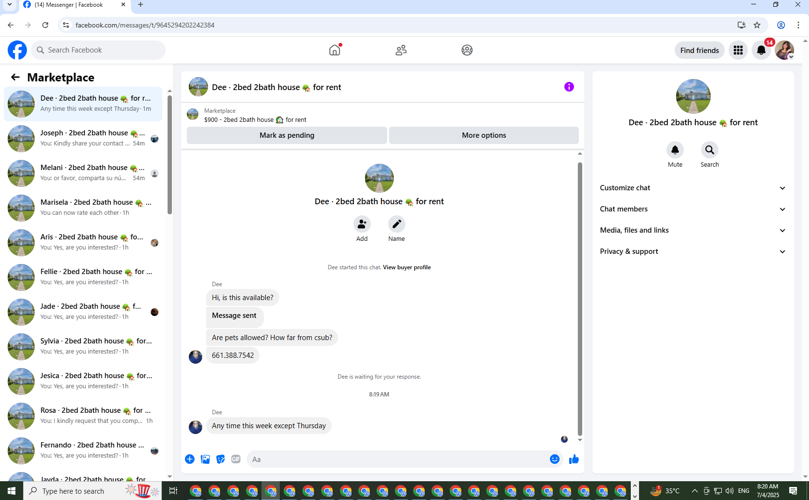This screenshot has height=500, width=809.
Task: Expand Privacy & support section
Action: [x=693, y=251]
